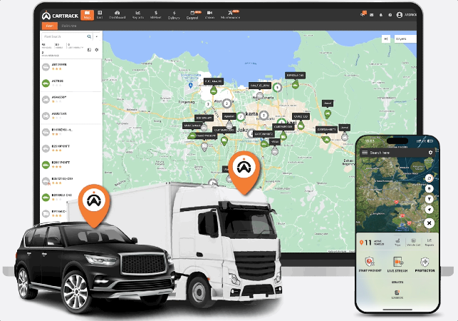
Task: Open the help question mark icon
Action: point(390,15)
